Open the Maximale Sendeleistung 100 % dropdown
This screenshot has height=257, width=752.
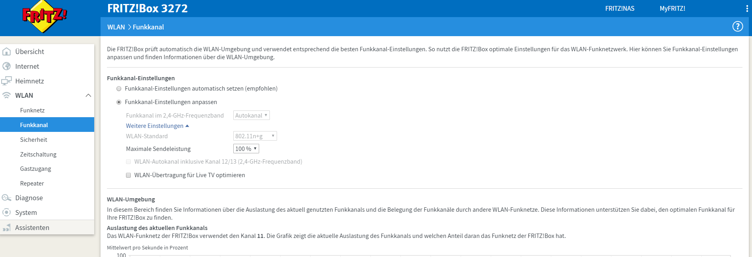pos(246,149)
